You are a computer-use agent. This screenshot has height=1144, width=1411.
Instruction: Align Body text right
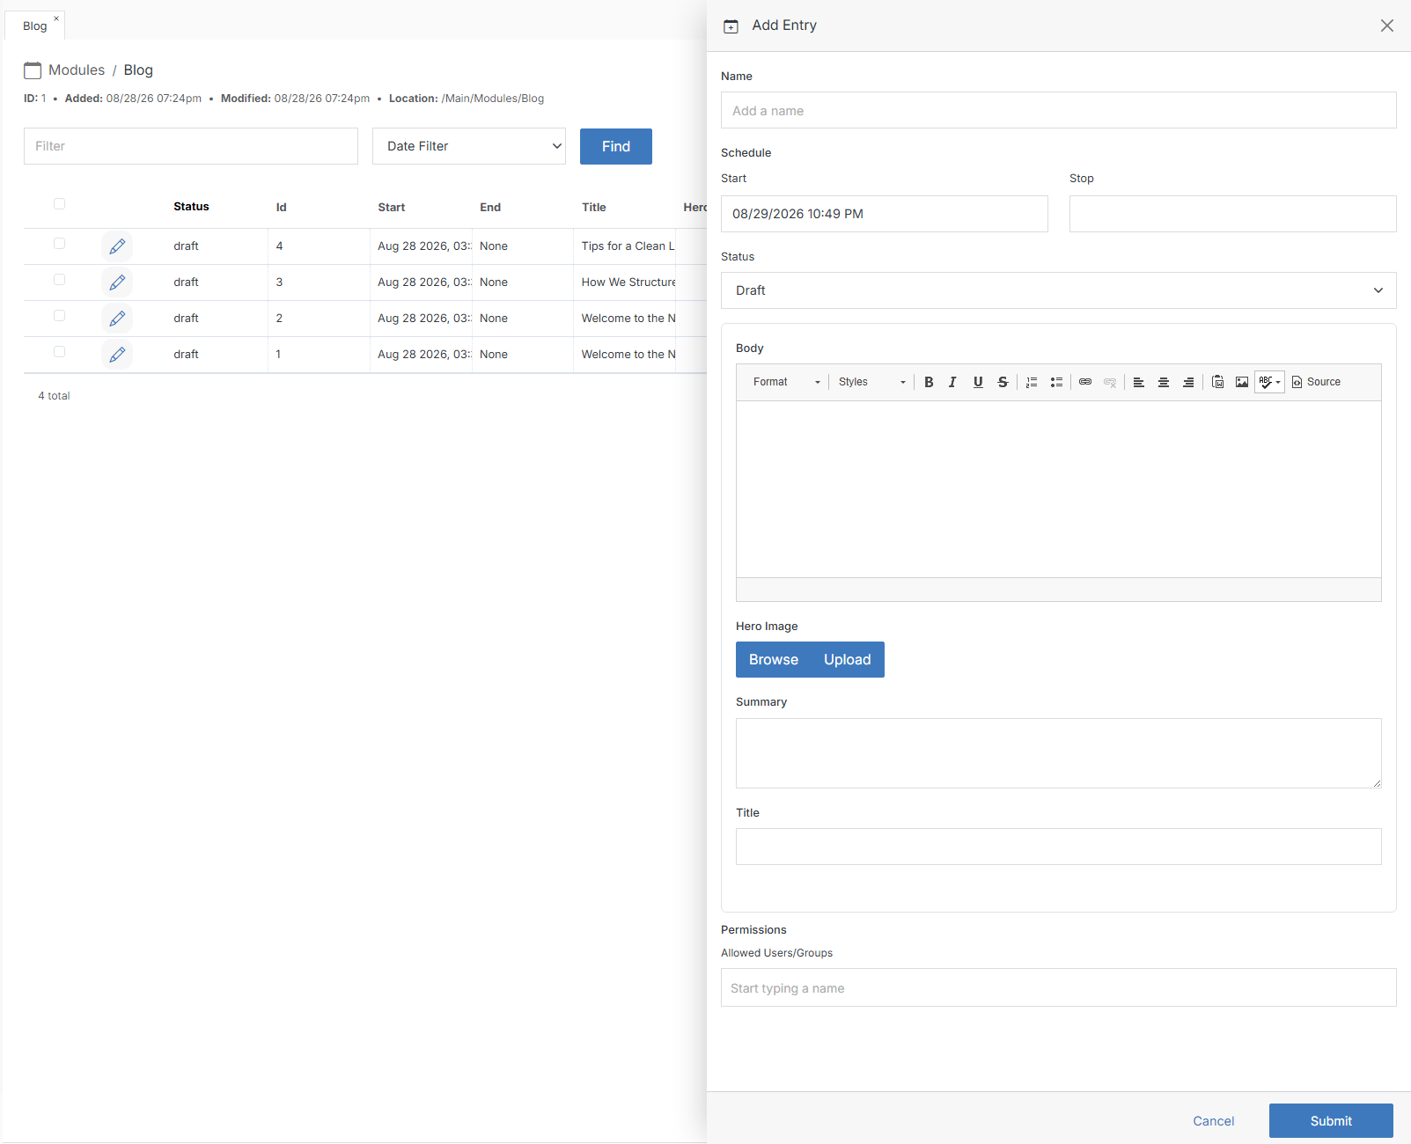click(1188, 382)
